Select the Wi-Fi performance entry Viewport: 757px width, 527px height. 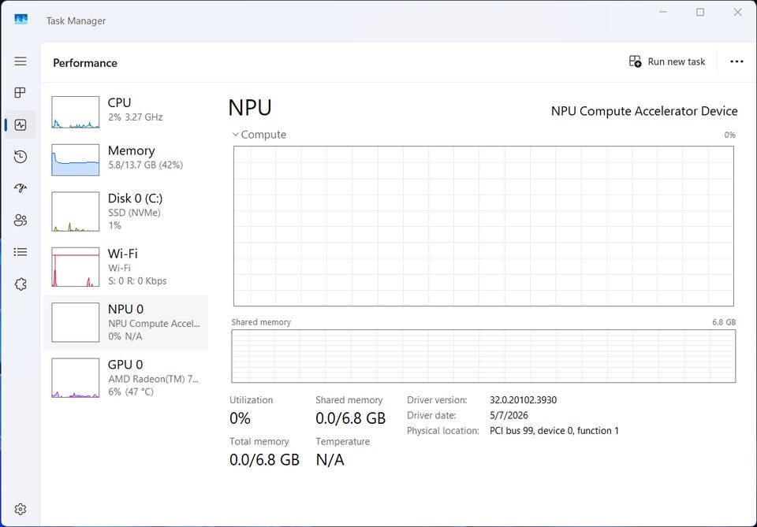pyautogui.click(x=125, y=267)
